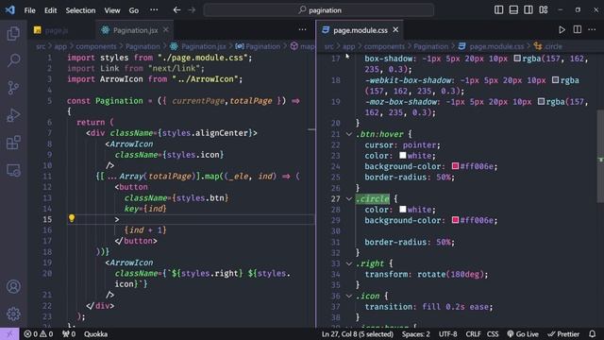Open the Customize Layout icon

tap(544, 10)
